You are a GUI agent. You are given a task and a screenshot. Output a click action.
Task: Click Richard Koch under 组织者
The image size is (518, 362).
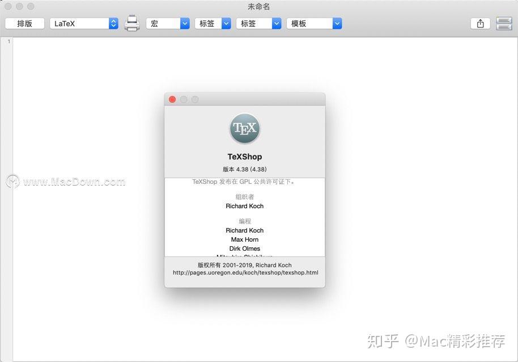245,206
